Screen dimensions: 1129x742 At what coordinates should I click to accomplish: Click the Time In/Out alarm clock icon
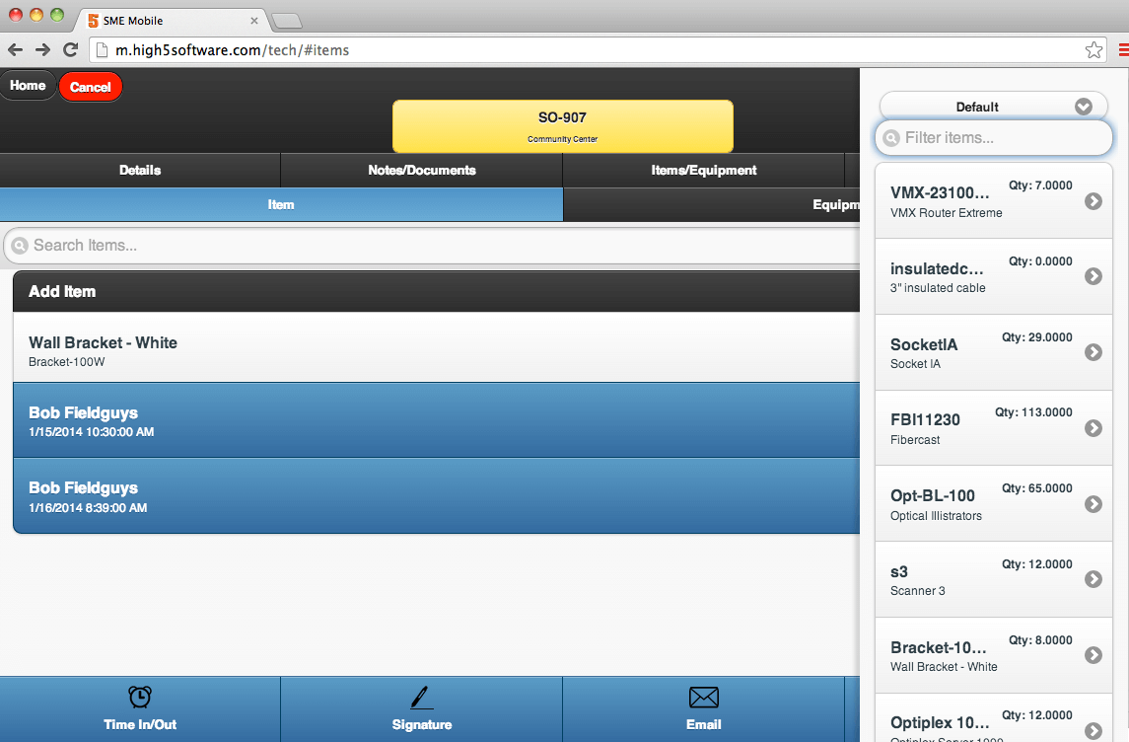140,697
